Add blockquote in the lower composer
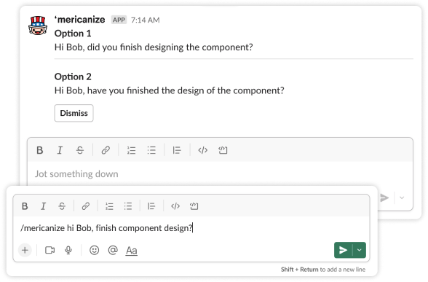This screenshot has width=428, height=282. coord(151,206)
